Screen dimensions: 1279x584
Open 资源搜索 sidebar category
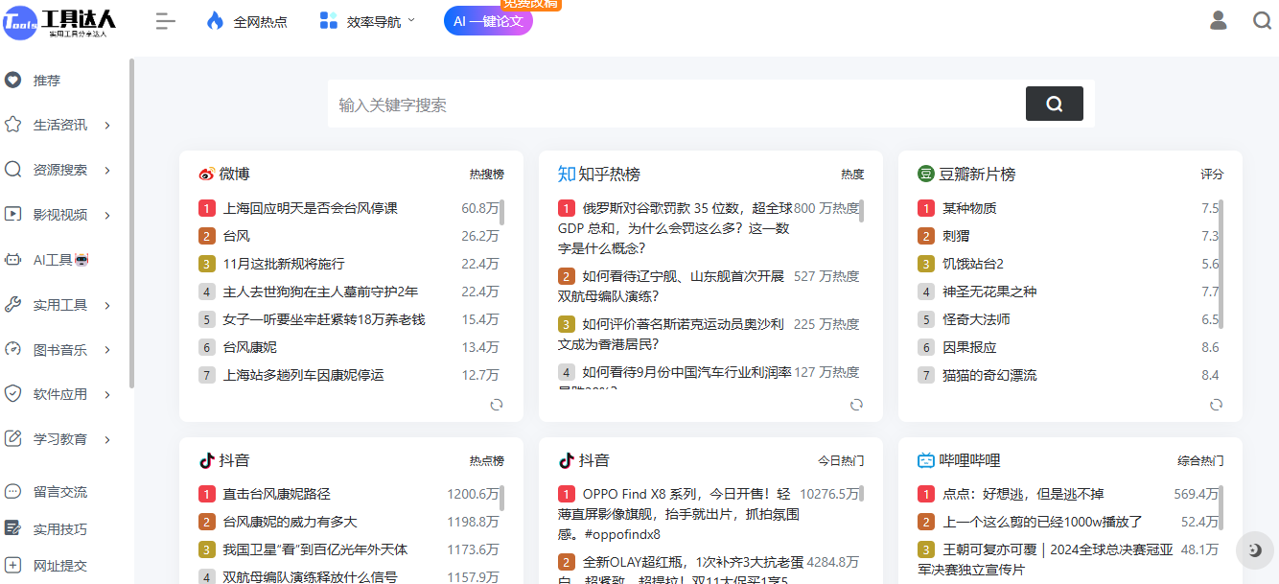click(x=60, y=170)
